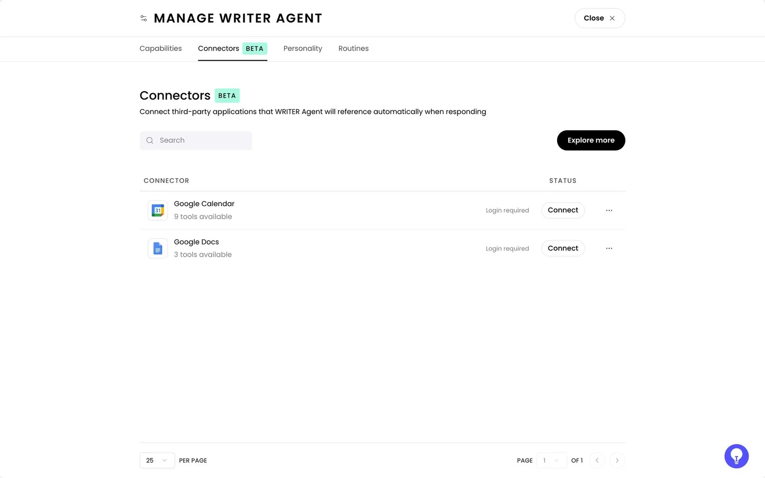Close the Manage Writer Agent panel
Image resolution: width=765 pixels, height=478 pixels.
[600, 18]
